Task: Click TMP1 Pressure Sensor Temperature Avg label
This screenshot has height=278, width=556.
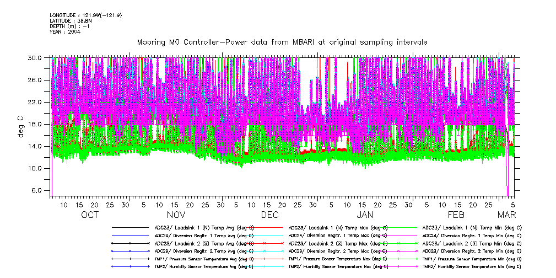Action: (204, 258)
